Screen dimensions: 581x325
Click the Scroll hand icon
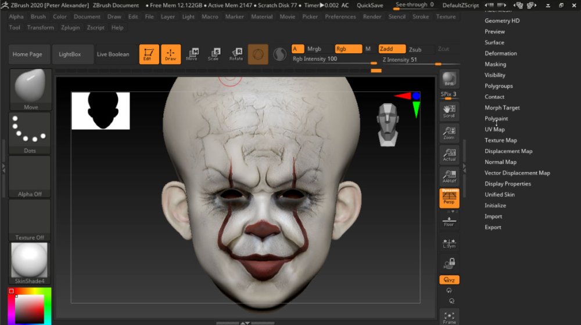[449, 111]
